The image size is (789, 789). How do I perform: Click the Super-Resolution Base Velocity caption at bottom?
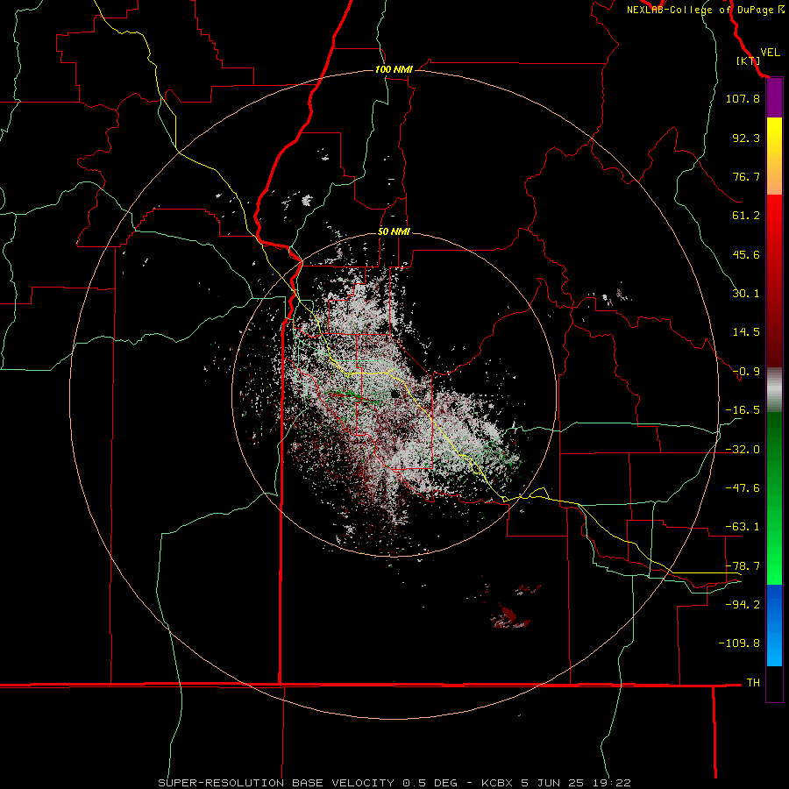click(394, 783)
